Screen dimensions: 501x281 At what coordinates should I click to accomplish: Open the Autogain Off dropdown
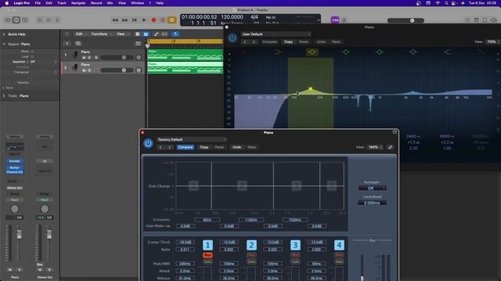tap(373, 188)
